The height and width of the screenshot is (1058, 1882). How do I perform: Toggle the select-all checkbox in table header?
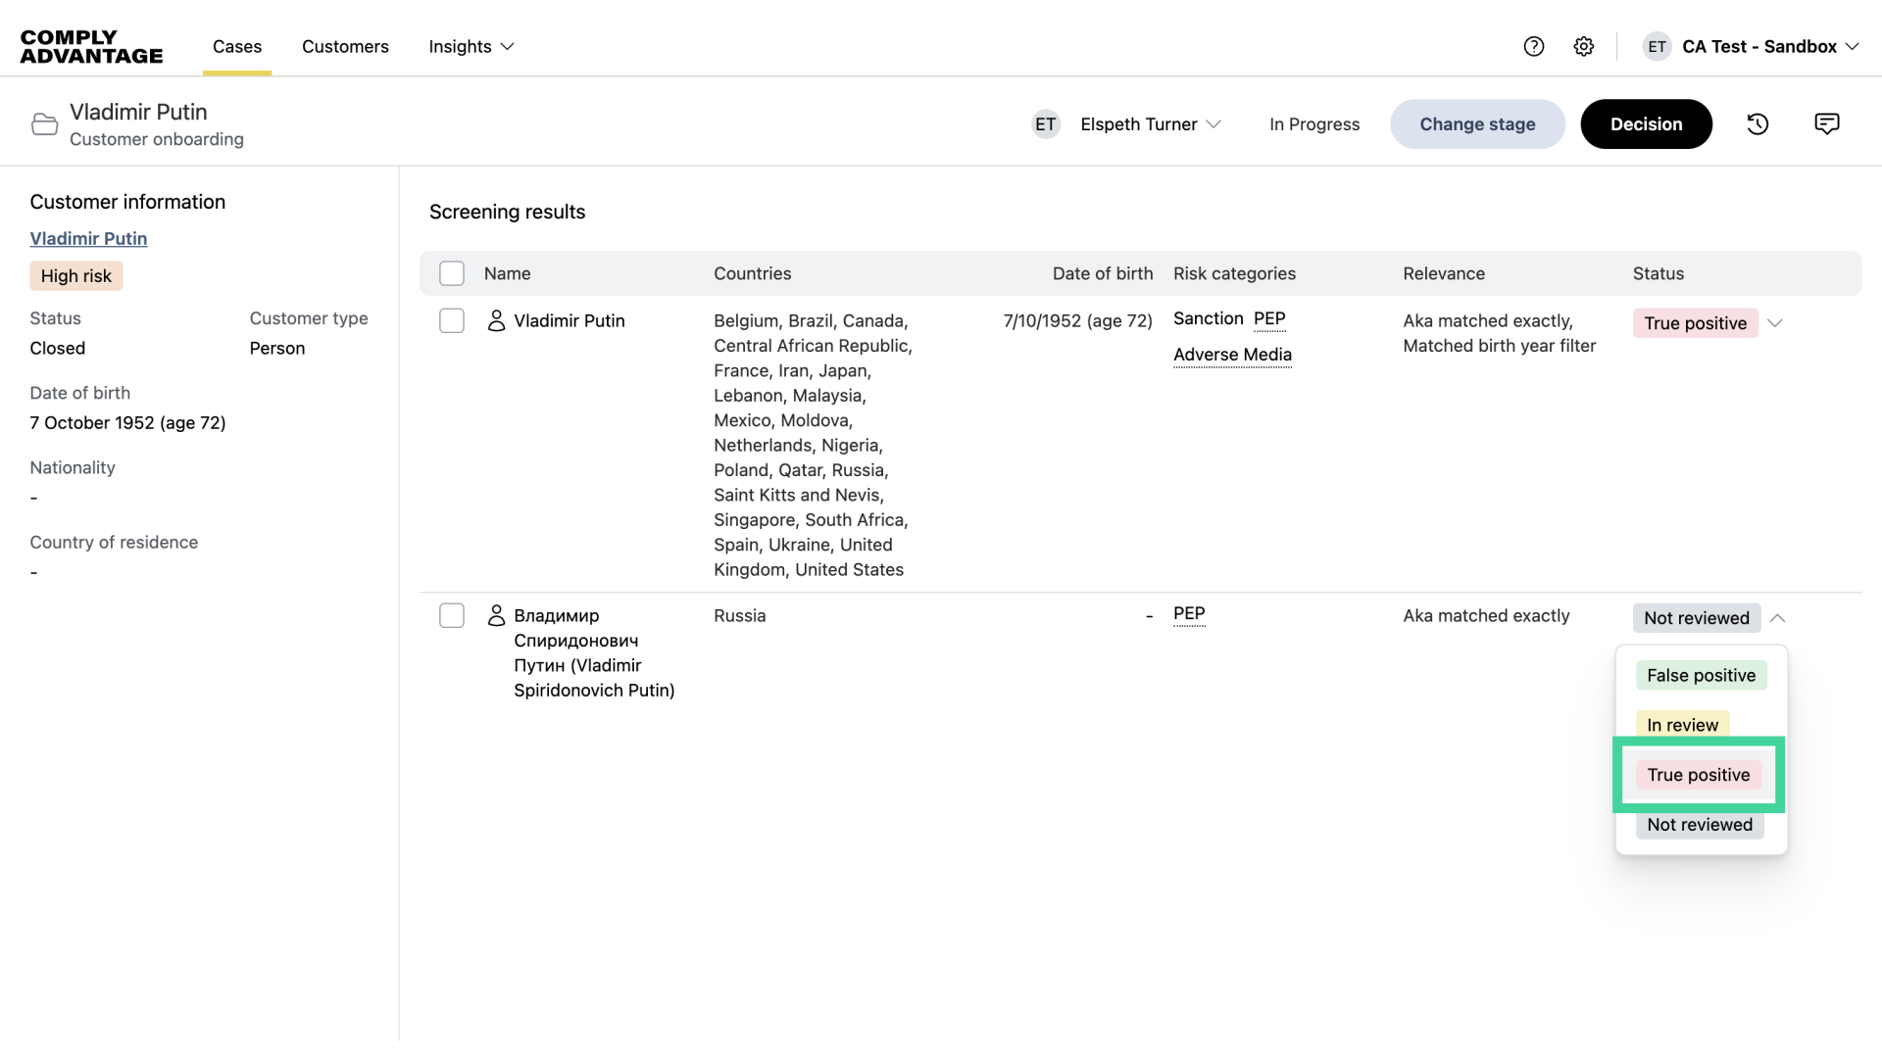452,273
